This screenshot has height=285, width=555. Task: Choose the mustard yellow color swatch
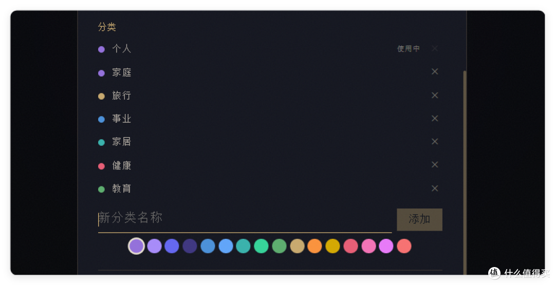332,246
